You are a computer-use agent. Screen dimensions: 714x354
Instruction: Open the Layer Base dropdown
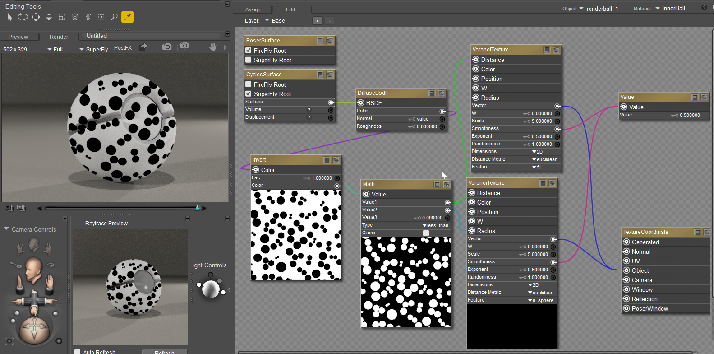click(x=275, y=21)
